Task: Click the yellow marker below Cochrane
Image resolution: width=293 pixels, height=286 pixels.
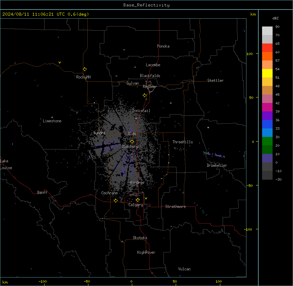Action: tap(116, 200)
